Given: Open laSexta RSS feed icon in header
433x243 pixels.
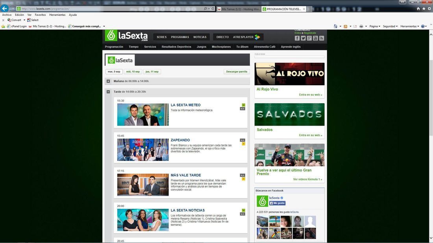Looking at the screenshot, I should tap(322, 38).
